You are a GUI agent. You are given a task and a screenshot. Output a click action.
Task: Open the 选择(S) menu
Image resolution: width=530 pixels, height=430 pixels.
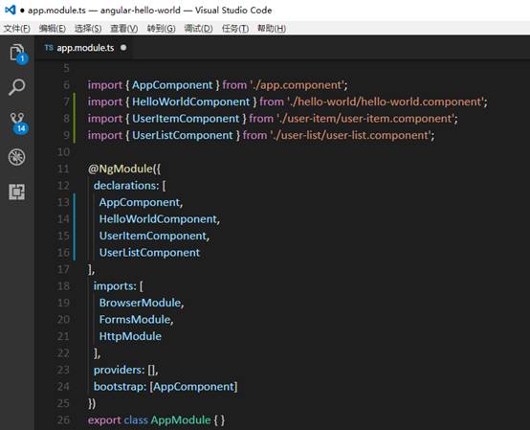pyautogui.click(x=88, y=29)
